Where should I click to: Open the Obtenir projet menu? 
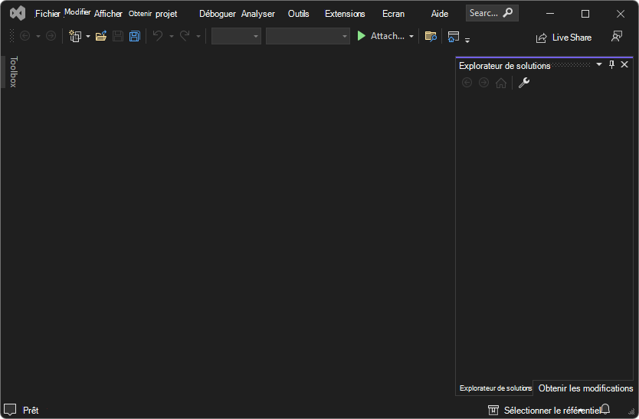[x=152, y=14]
